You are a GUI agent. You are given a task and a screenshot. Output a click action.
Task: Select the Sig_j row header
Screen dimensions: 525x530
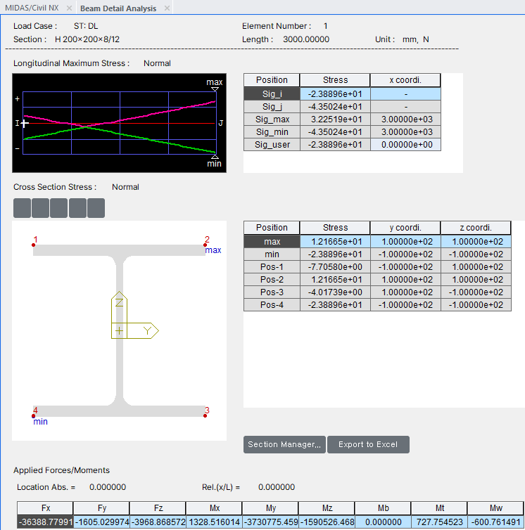tap(272, 106)
